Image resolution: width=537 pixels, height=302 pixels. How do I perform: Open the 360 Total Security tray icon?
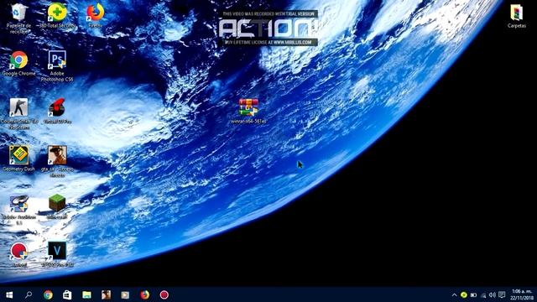click(x=464, y=294)
